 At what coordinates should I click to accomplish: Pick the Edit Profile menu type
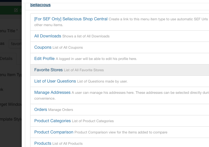click(x=44, y=58)
